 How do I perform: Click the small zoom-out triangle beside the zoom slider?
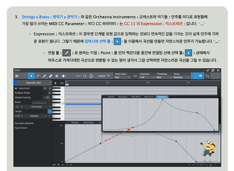coord(193,165)
